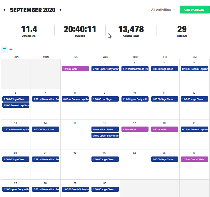Open the 47:00 Upper Body workout on September 2
Screen dimensions: 210x197
coord(105,69)
